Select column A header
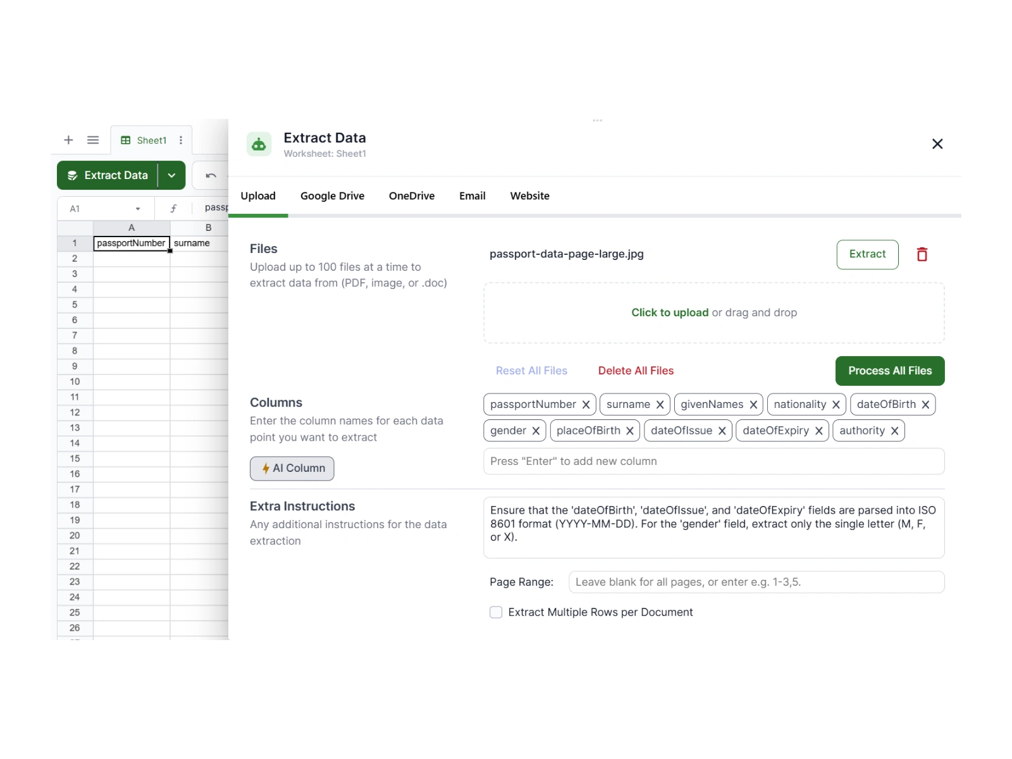This screenshot has height=759, width=1012. [x=132, y=228]
